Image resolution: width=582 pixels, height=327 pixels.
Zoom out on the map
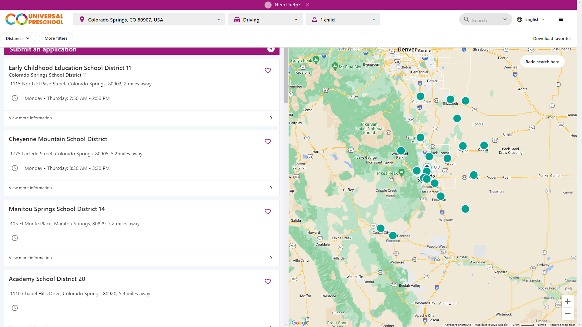tap(568, 314)
